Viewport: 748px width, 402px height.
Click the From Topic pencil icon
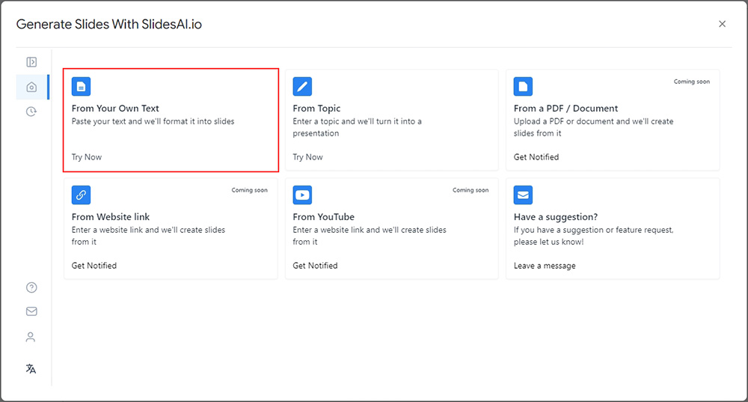click(x=302, y=86)
